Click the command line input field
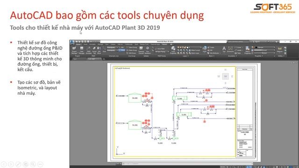This screenshot has width=299, height=168. (x=187, y=164)
